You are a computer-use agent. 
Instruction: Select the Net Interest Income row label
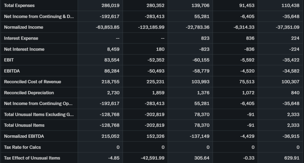point(24,49)
